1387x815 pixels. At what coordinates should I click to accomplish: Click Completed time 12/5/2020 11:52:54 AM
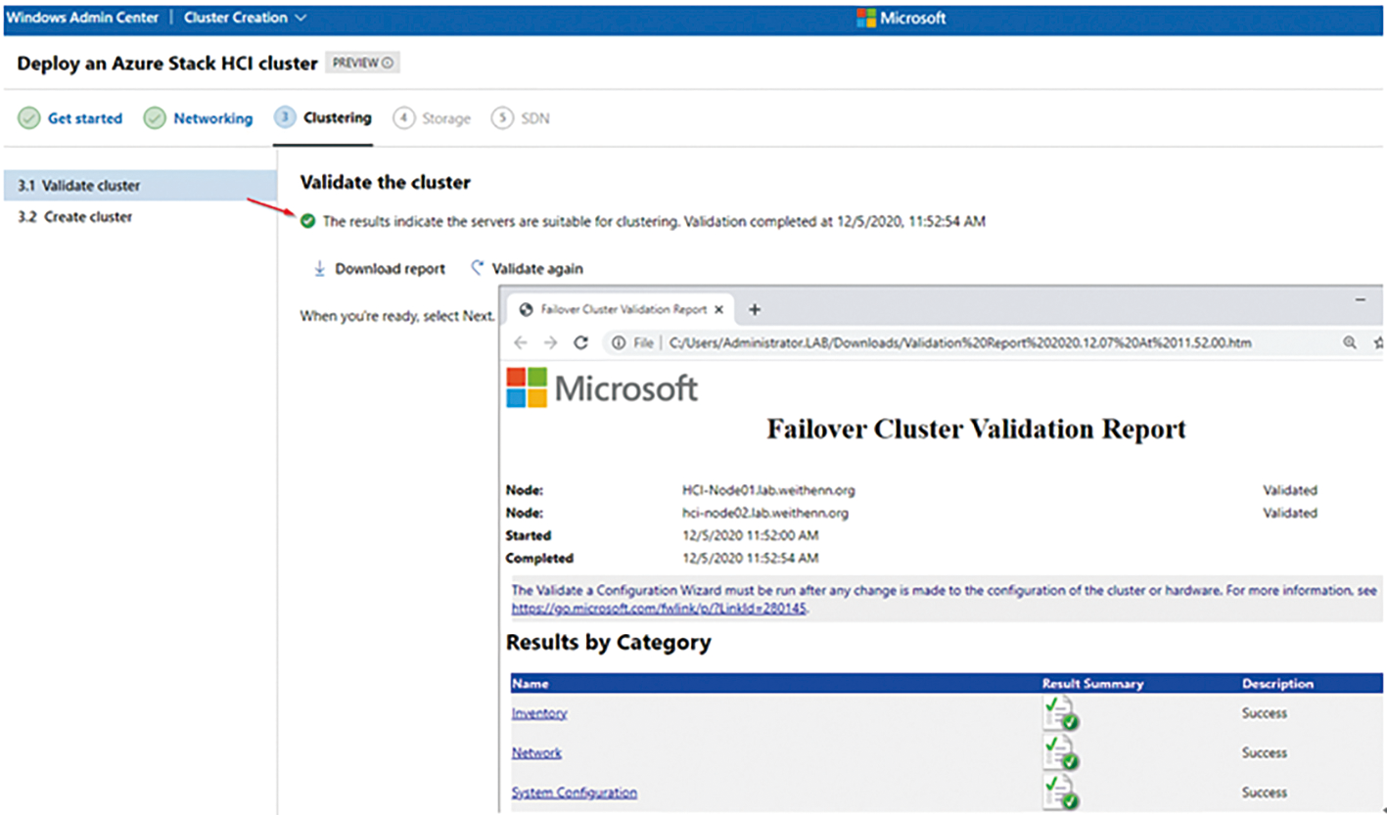751,558
